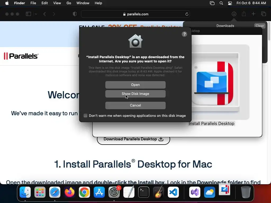Click Show Disk Image button
The image size is (271, 203).
[135, 94]
